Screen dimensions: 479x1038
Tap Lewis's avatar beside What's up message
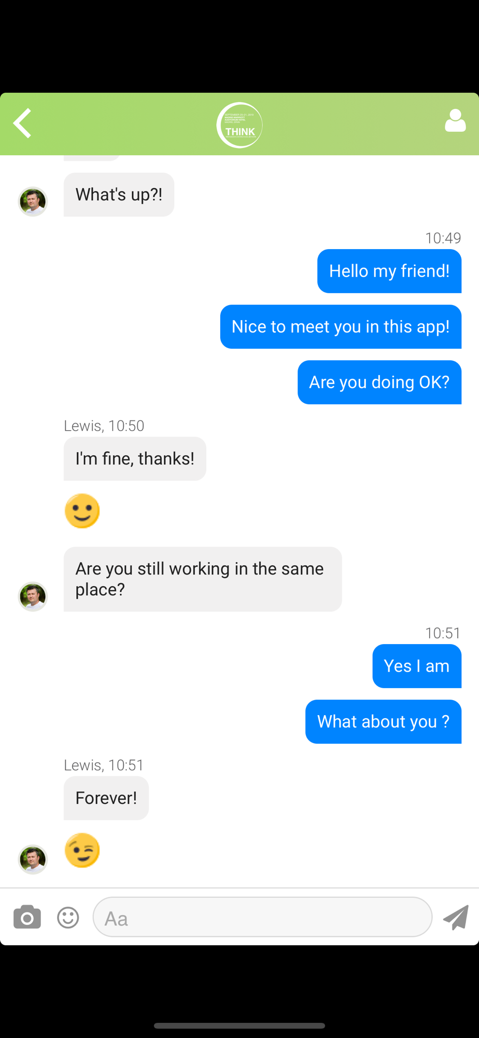pyautogui.click(x=33, y=201)
